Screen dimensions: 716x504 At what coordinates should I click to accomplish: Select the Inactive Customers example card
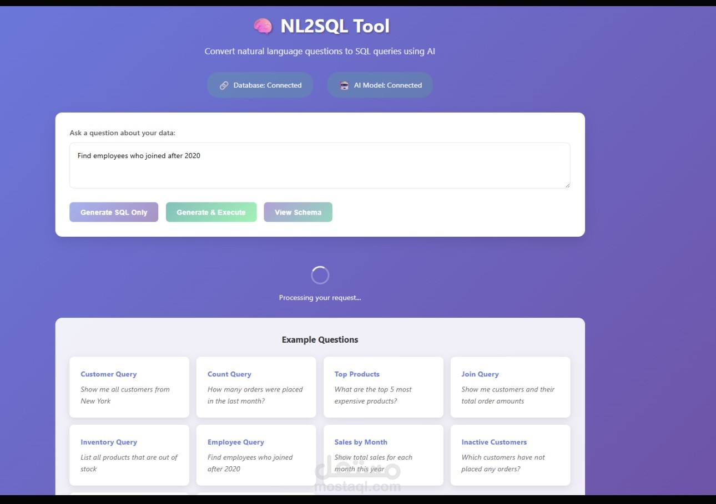[510, 455]
